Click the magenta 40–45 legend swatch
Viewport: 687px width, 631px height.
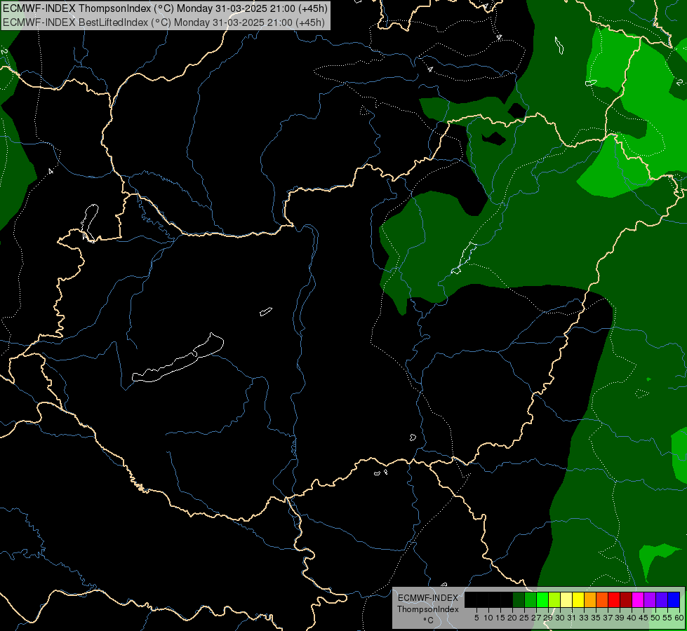(x=638, y=599)
